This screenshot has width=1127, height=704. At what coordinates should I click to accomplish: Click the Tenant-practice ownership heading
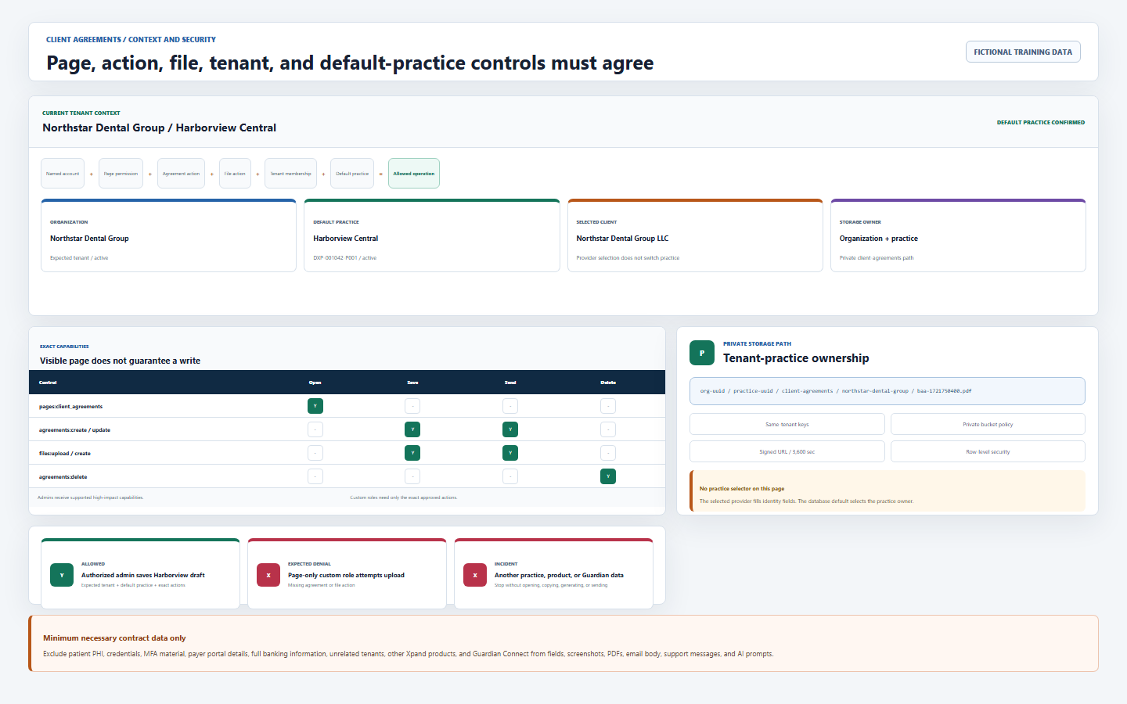coord(796,358)
